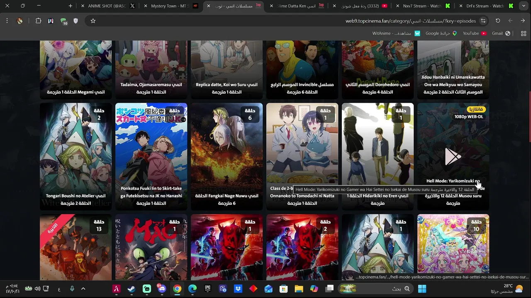This screenshot has height=298, width=531.
Task: Open Tongari Boushi no Atelier episode 2 card
Action: click(76, 156)
